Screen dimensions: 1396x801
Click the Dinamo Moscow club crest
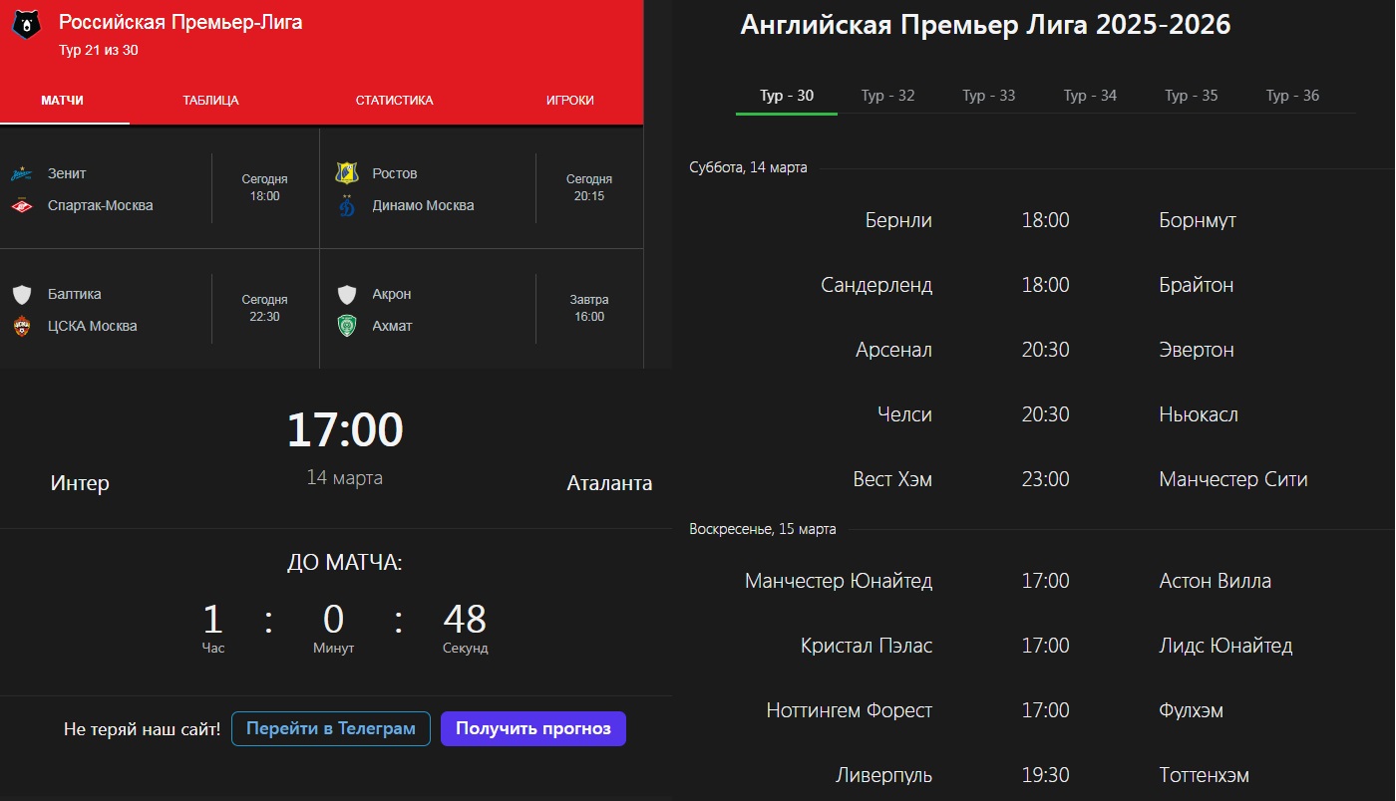click(x=347, y=206)
